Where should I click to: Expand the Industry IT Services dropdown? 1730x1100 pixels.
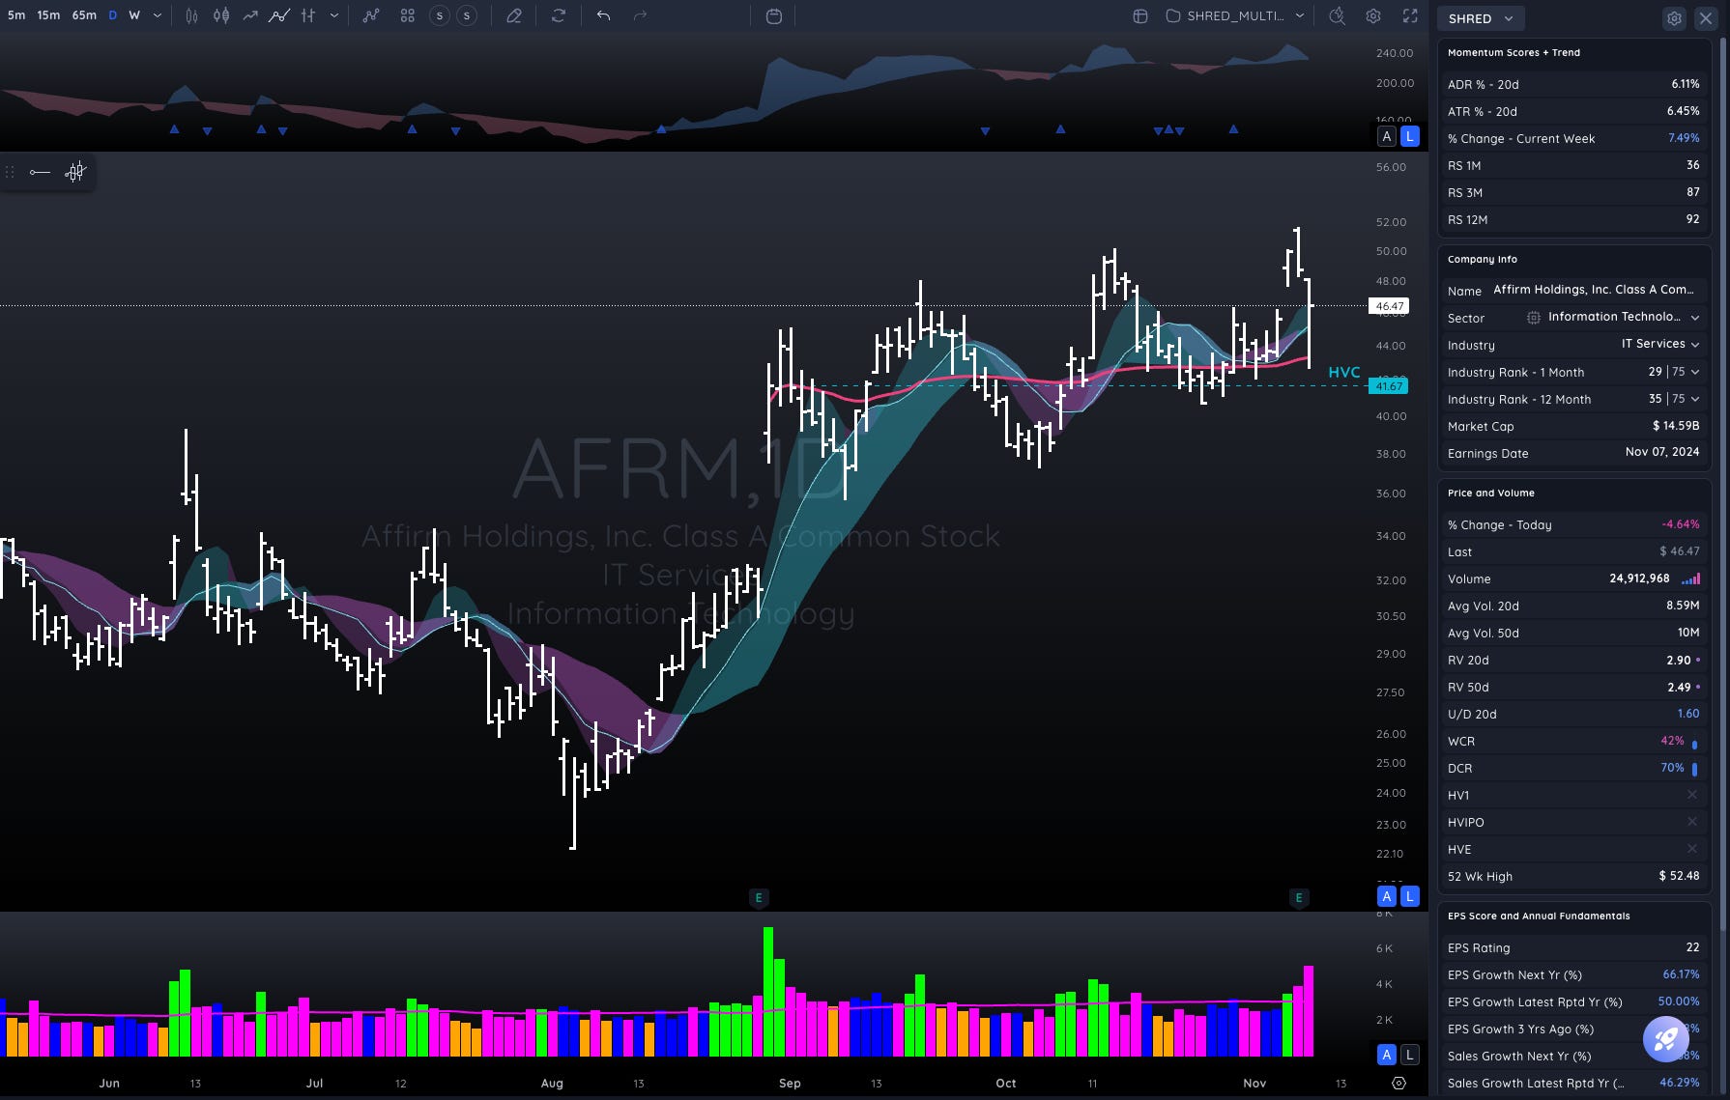(1695, 345)
